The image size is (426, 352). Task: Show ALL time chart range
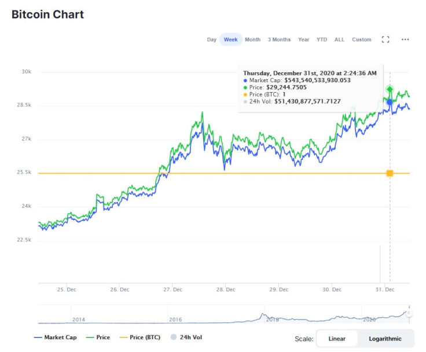pyautogui.click(x=339, y=39)
